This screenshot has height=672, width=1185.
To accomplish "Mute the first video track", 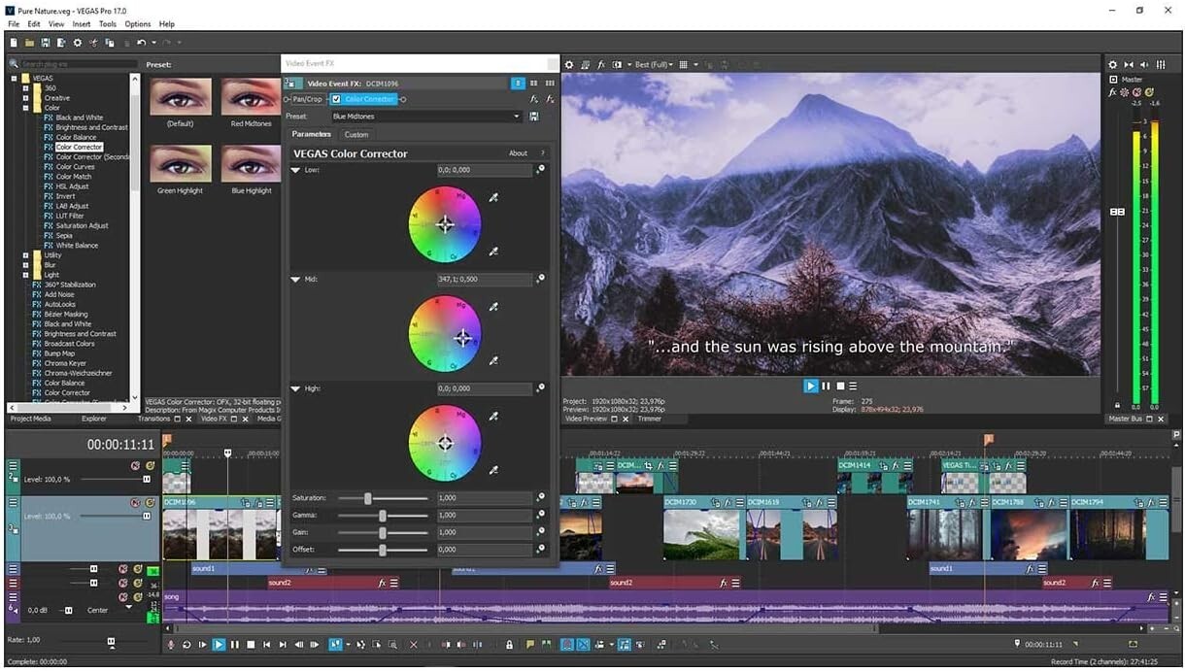I will click(x=134, y=466).
